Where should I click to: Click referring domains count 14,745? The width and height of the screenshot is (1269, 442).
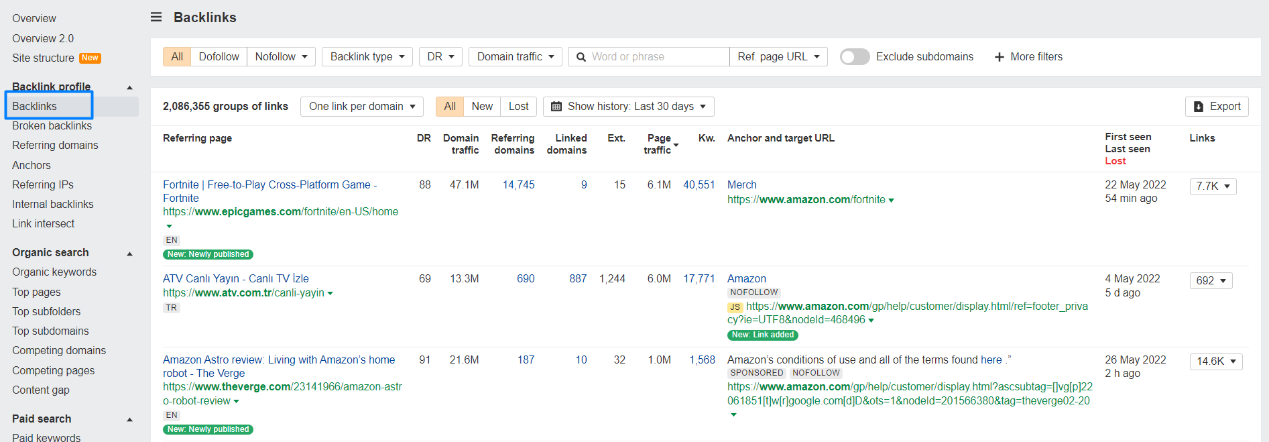tap(519, 185)
